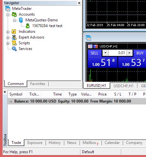146x157 pixels.
Task: Click the MetaTrader root icon in Navigator
Action: click(x=8, y=9)
